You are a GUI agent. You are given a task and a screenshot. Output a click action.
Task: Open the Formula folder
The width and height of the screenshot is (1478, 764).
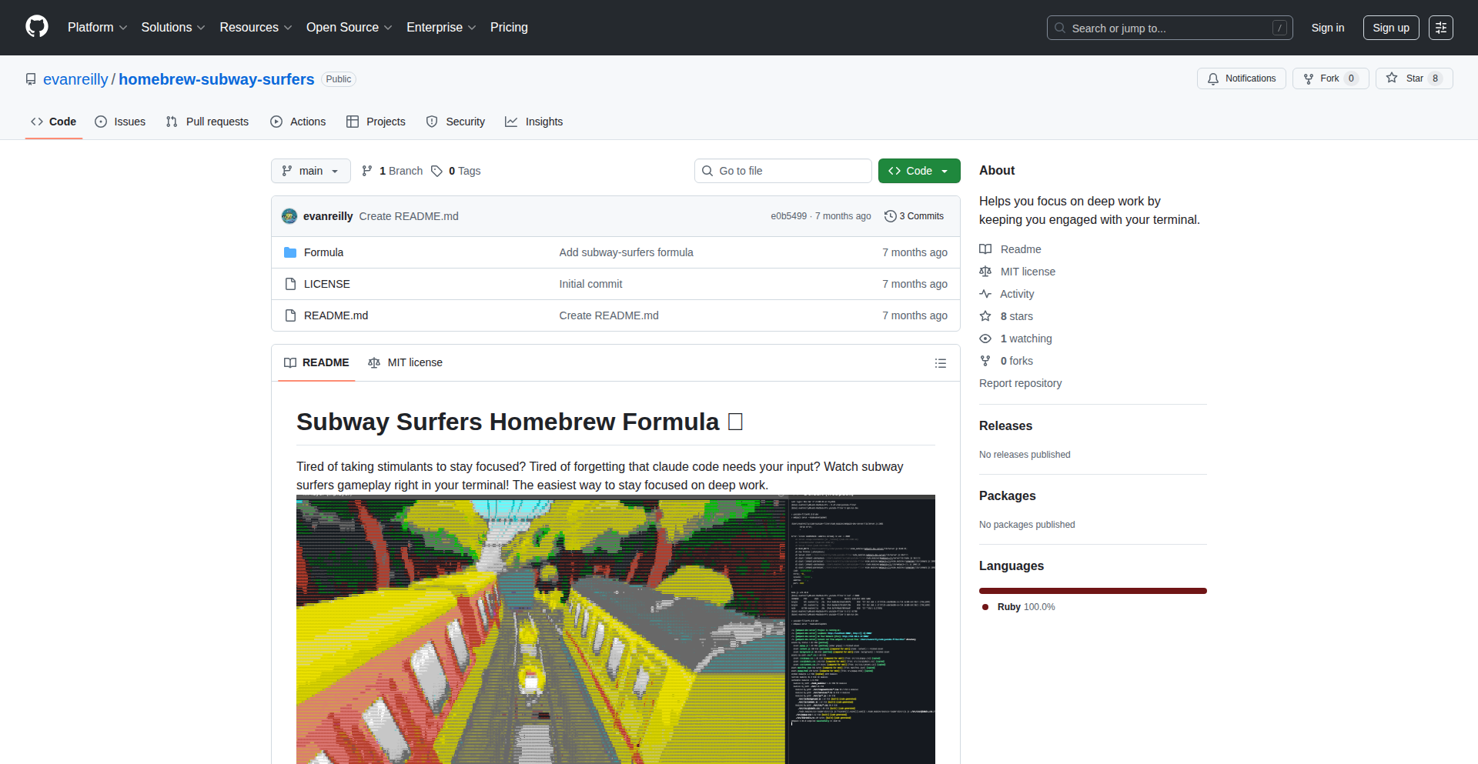(323, 252)
